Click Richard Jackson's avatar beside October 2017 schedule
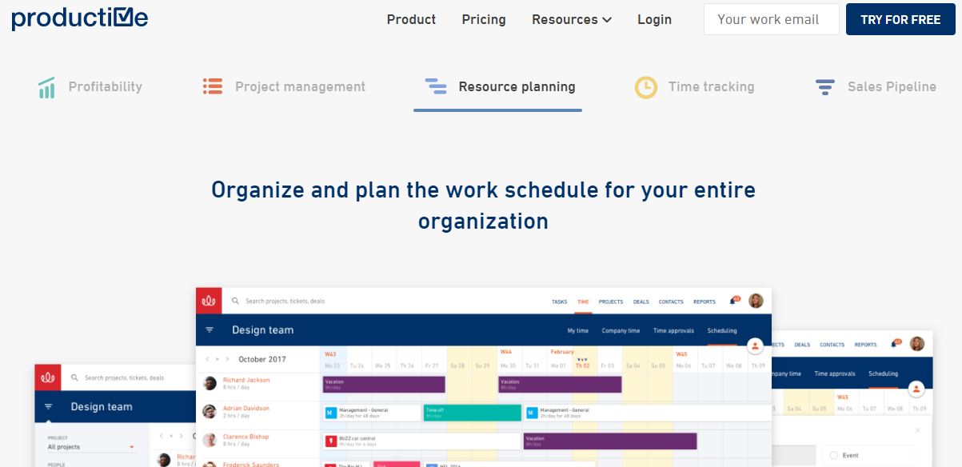The width and height of the screenshot is (962, 467). (210, 383)
